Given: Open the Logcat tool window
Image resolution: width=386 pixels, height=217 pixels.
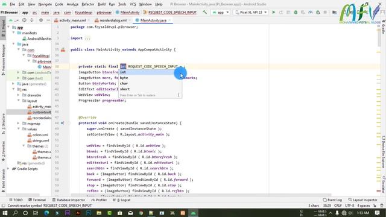Looking at the screenshot, I should click(x=122, y=200).
